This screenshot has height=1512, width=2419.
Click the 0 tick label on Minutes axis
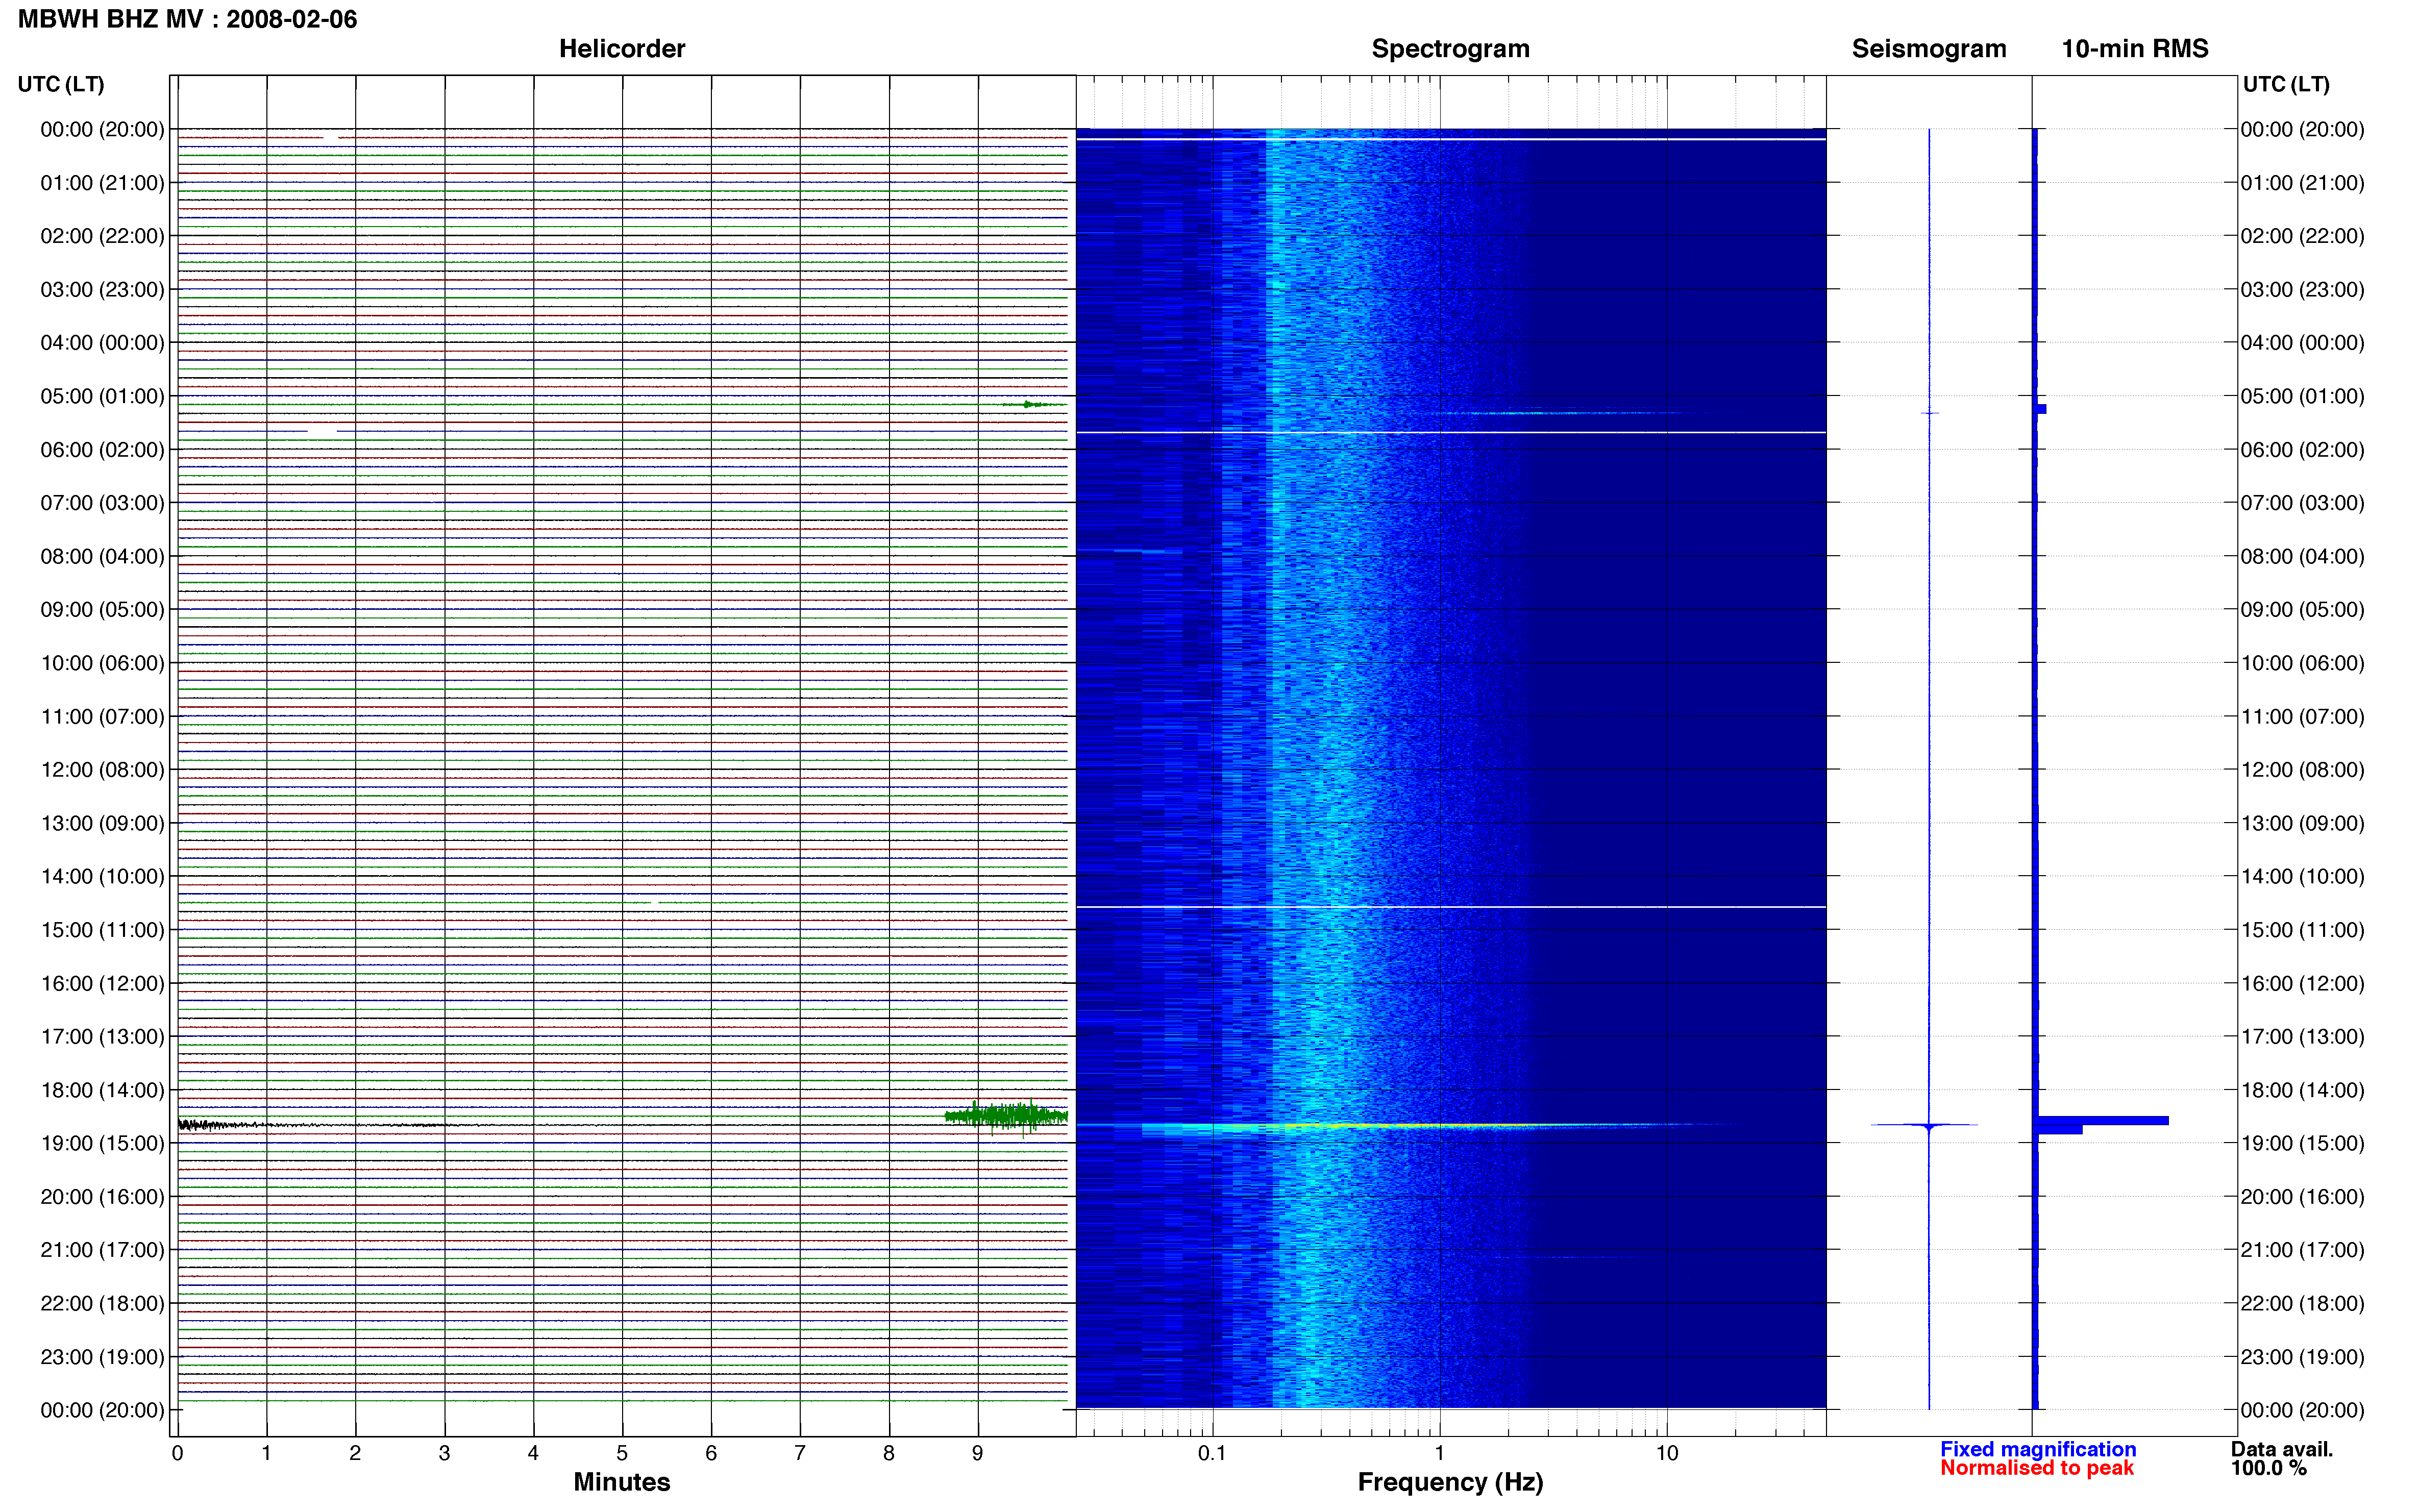(x=177, y=1453)
